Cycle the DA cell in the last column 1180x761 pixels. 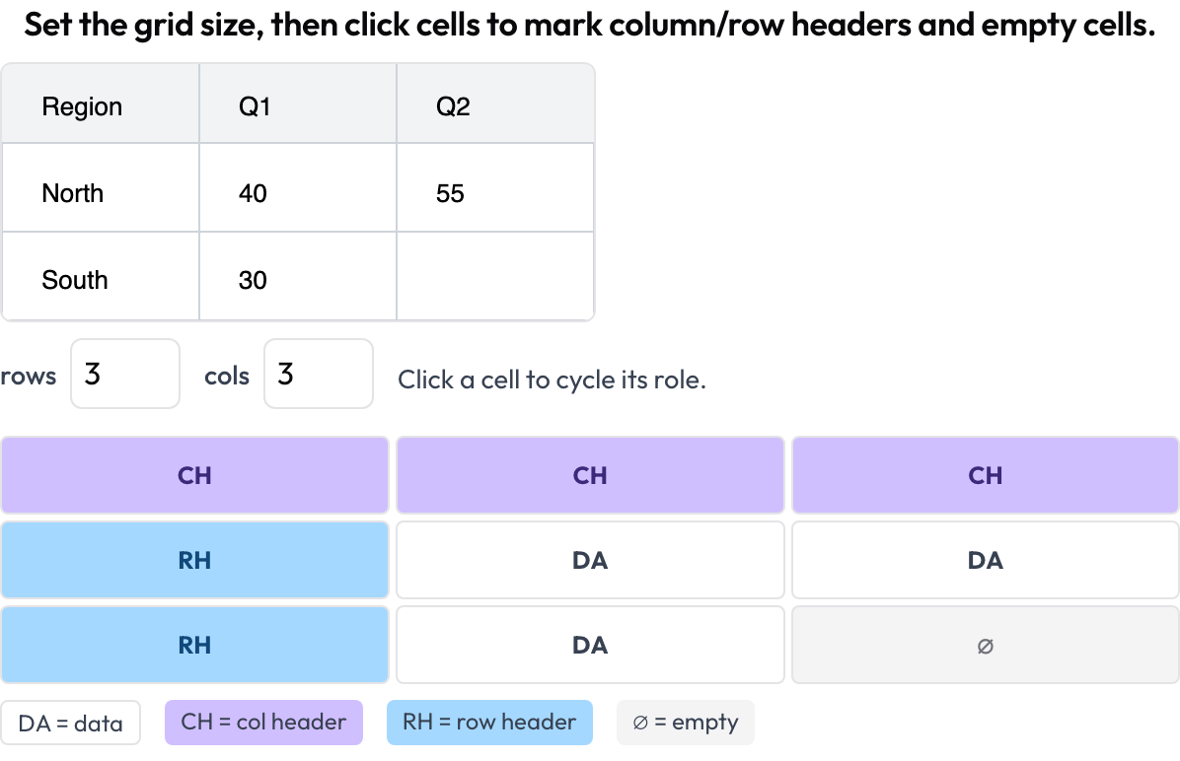(985, 560)
